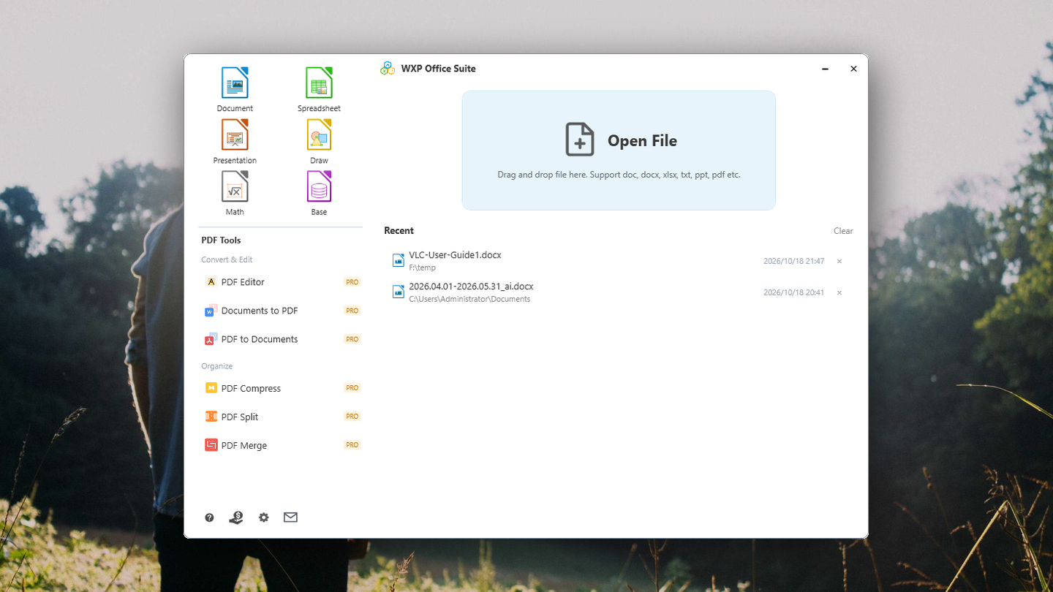This screenshot has height=592, width=1053.
Task: Launch the Document writer app
Action: [x=235, y=90]
